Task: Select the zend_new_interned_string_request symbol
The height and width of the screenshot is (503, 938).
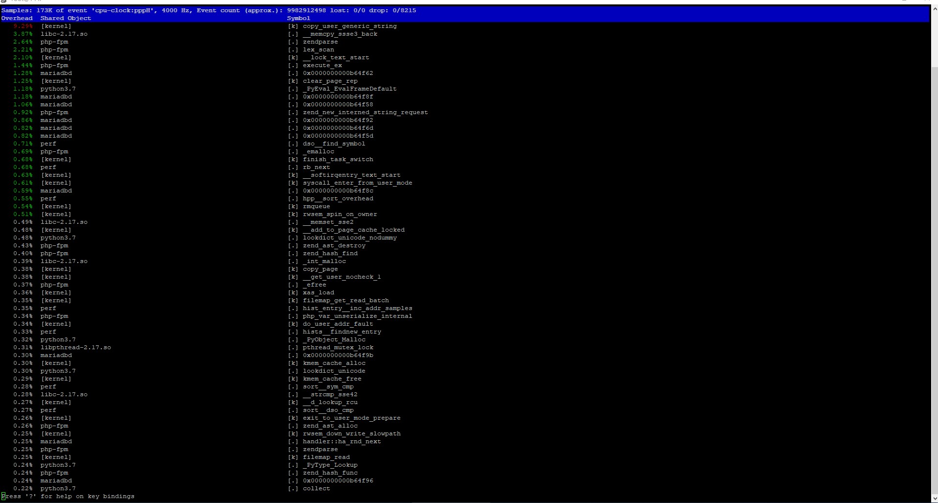Action: [x=366, y=112]
